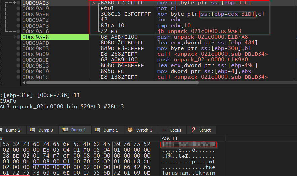Click the 'cmp edx,10' instruction
Image resolution: width=297 pixels, height=176 pixels.
coord(174,26)
